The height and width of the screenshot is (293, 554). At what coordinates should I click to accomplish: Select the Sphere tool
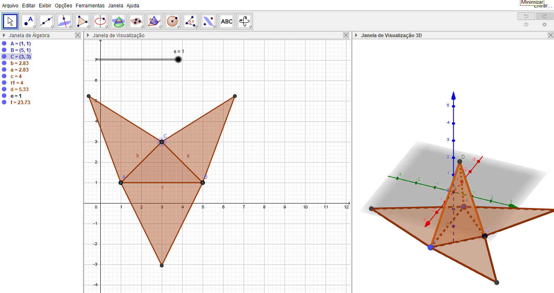coord(172,21)
